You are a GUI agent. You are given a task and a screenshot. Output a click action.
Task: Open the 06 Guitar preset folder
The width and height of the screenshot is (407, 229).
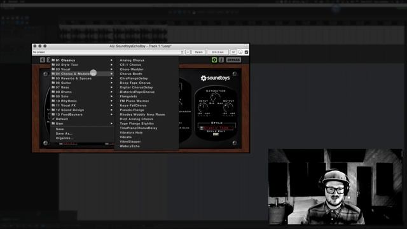click(83, 83)
